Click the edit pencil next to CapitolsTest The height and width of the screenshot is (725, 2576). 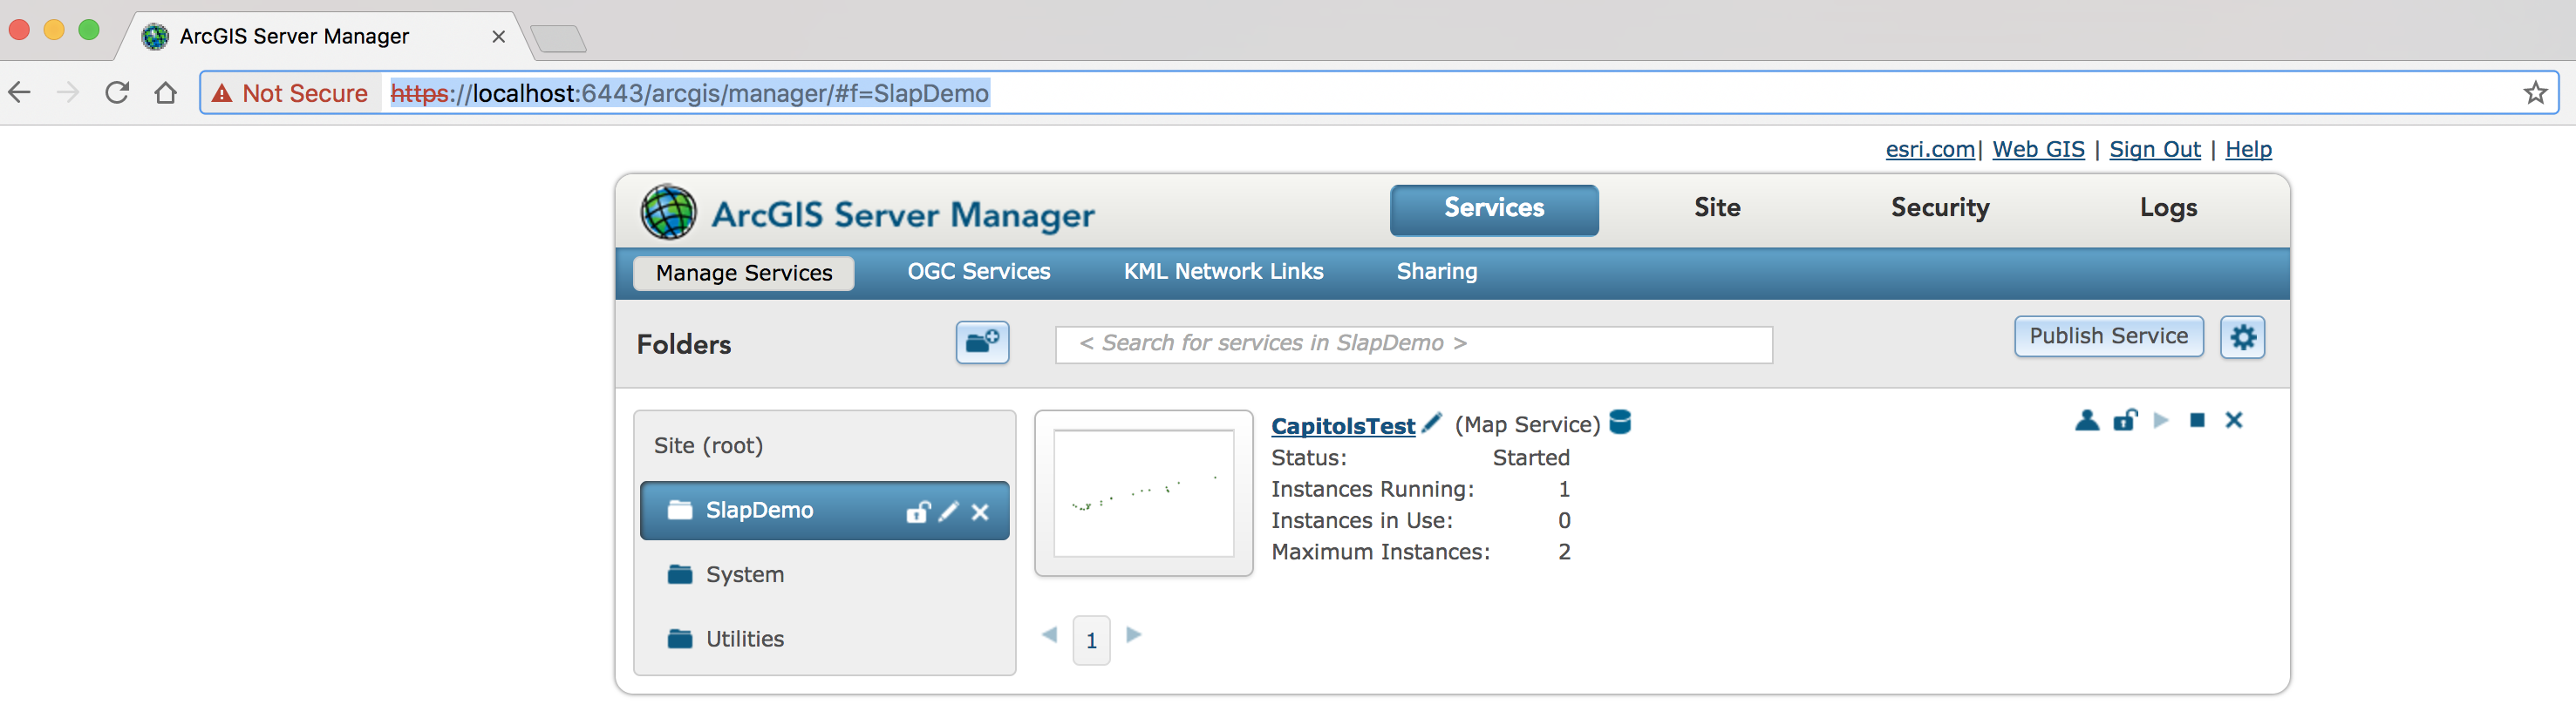tap(1432, 423)
